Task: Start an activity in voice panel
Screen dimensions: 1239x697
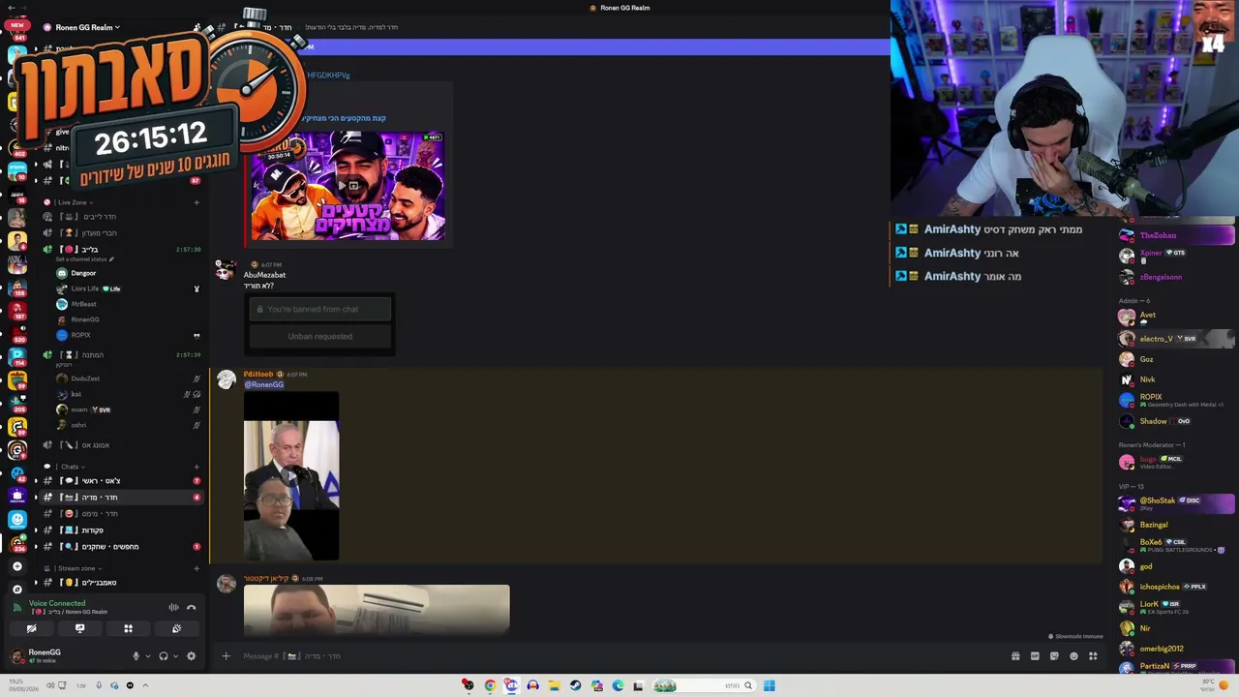Action: [x=128, y=628]
